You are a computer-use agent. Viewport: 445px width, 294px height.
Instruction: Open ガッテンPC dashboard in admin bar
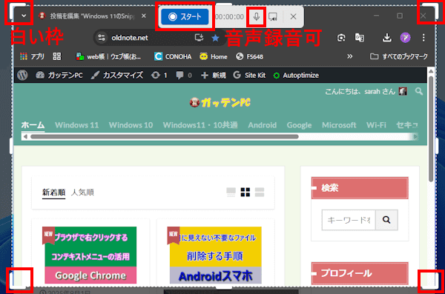click(59, 75)
